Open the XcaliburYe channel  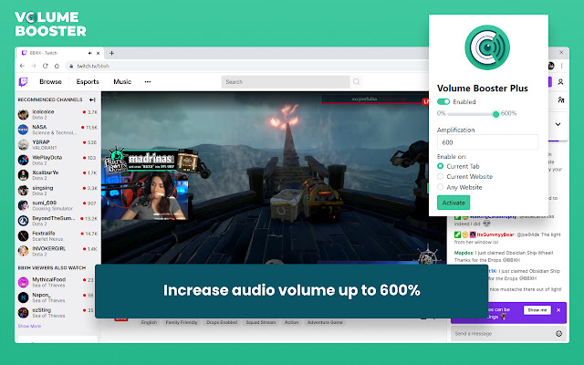[x=57, y=175]
